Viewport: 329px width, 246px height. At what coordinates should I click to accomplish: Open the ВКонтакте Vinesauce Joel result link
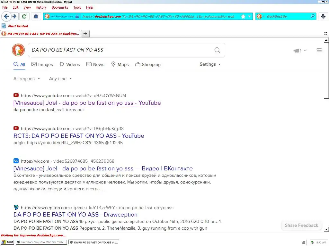(103, 168)
